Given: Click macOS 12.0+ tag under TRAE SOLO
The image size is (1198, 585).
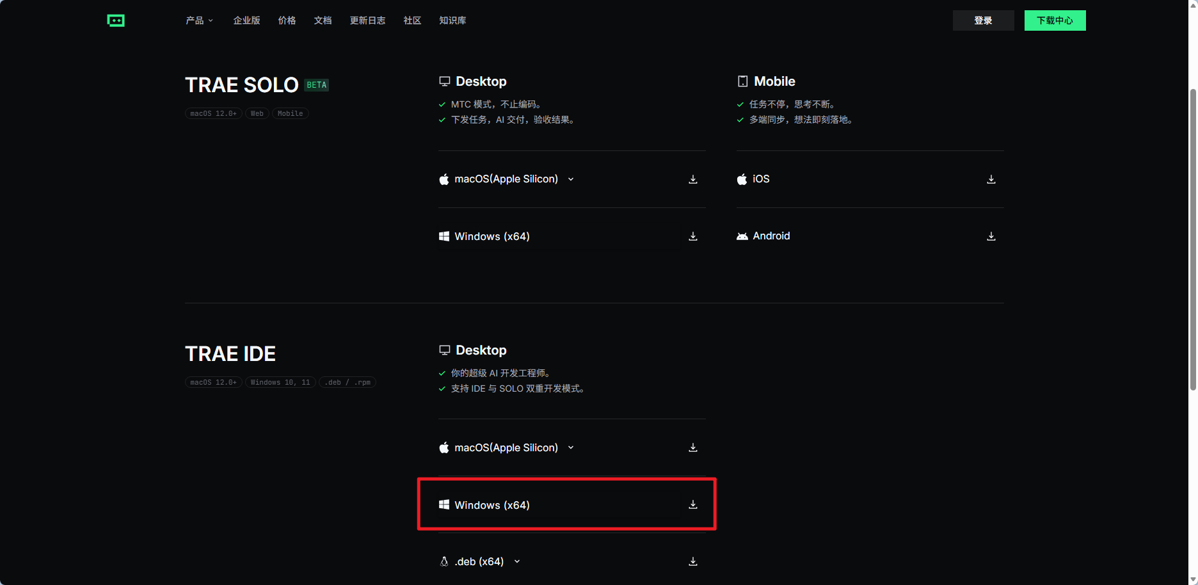Looking at the screenshot, I should pyautogui.click(x=213, y=113).
